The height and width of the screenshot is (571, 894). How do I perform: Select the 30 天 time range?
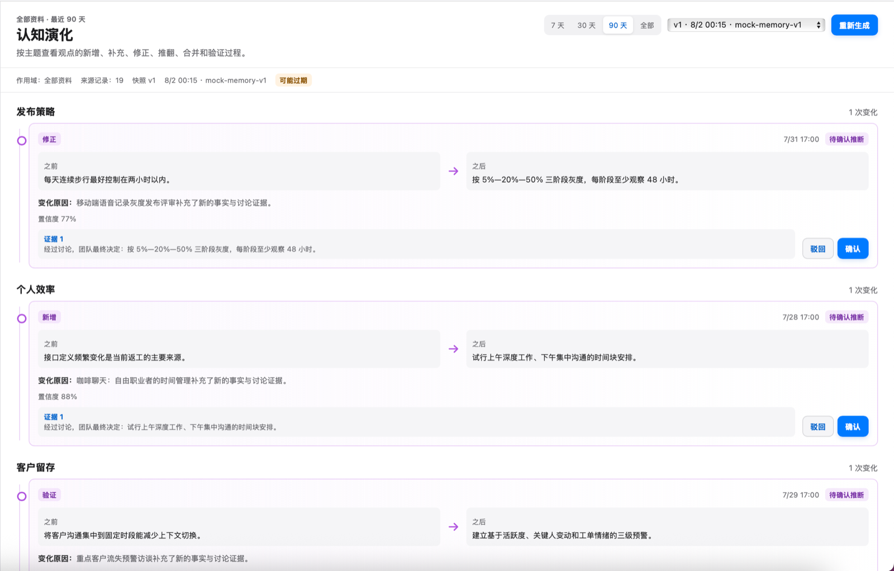click(586, 25)
